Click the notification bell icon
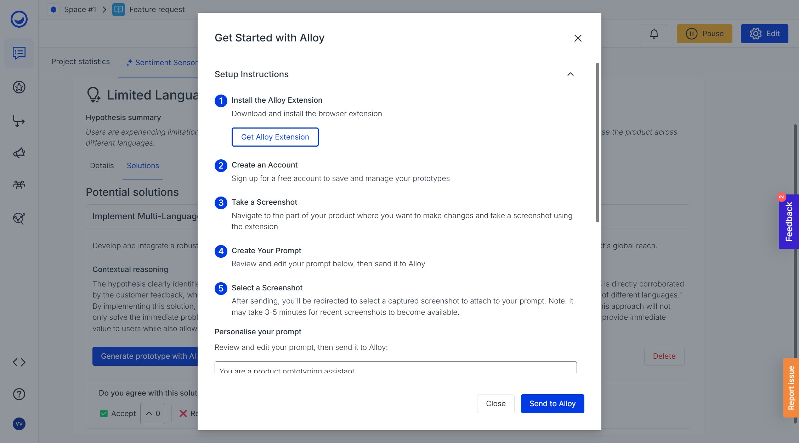 pyautogui.click(x=654, y=34)
